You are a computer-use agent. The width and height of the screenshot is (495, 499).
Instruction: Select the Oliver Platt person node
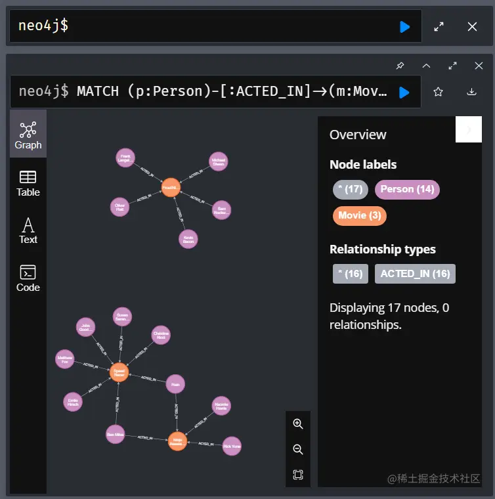tap(119, 207)
